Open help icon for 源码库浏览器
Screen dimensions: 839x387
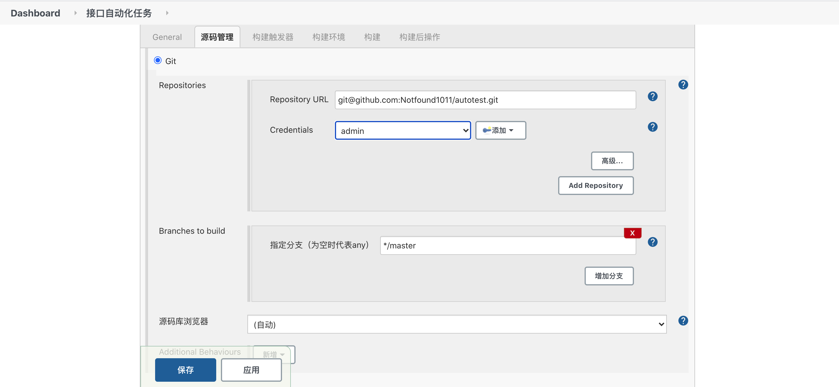tap(683, 321)
